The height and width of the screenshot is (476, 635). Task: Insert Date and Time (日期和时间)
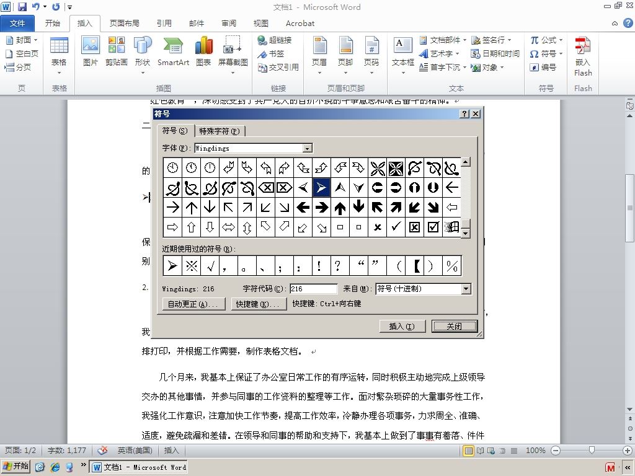[495, 53]
